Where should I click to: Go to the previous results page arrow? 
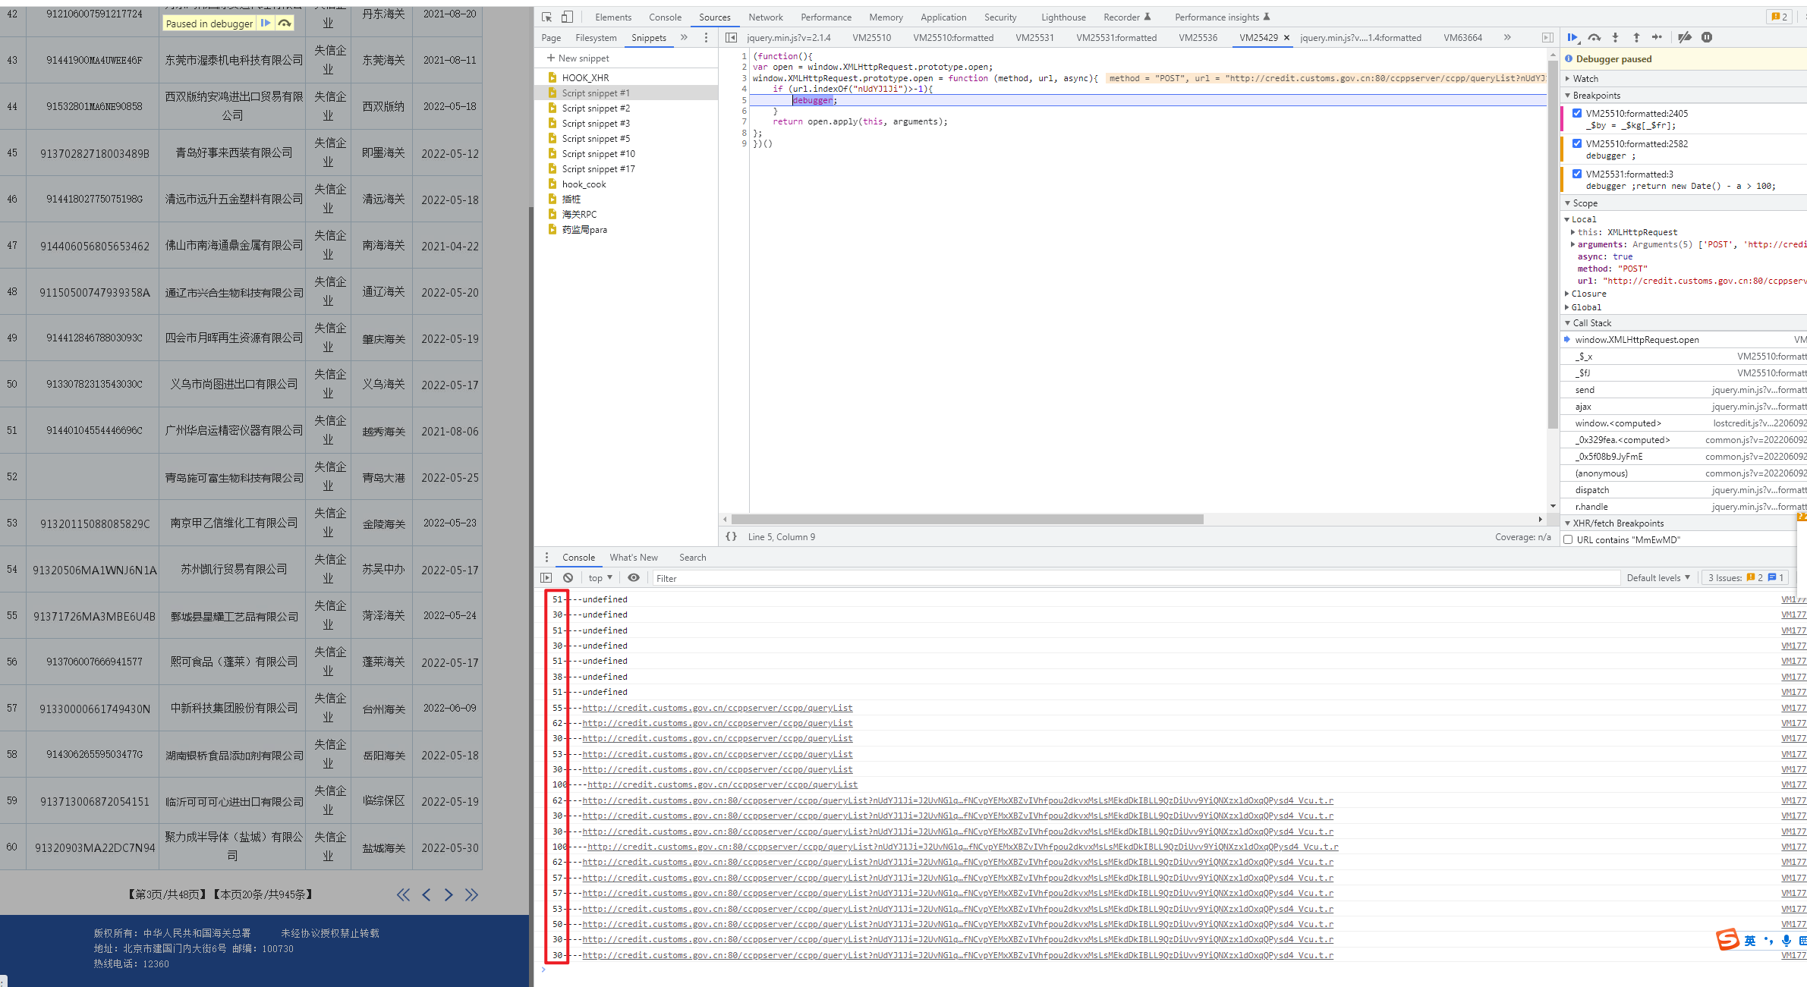click(427, 894)
